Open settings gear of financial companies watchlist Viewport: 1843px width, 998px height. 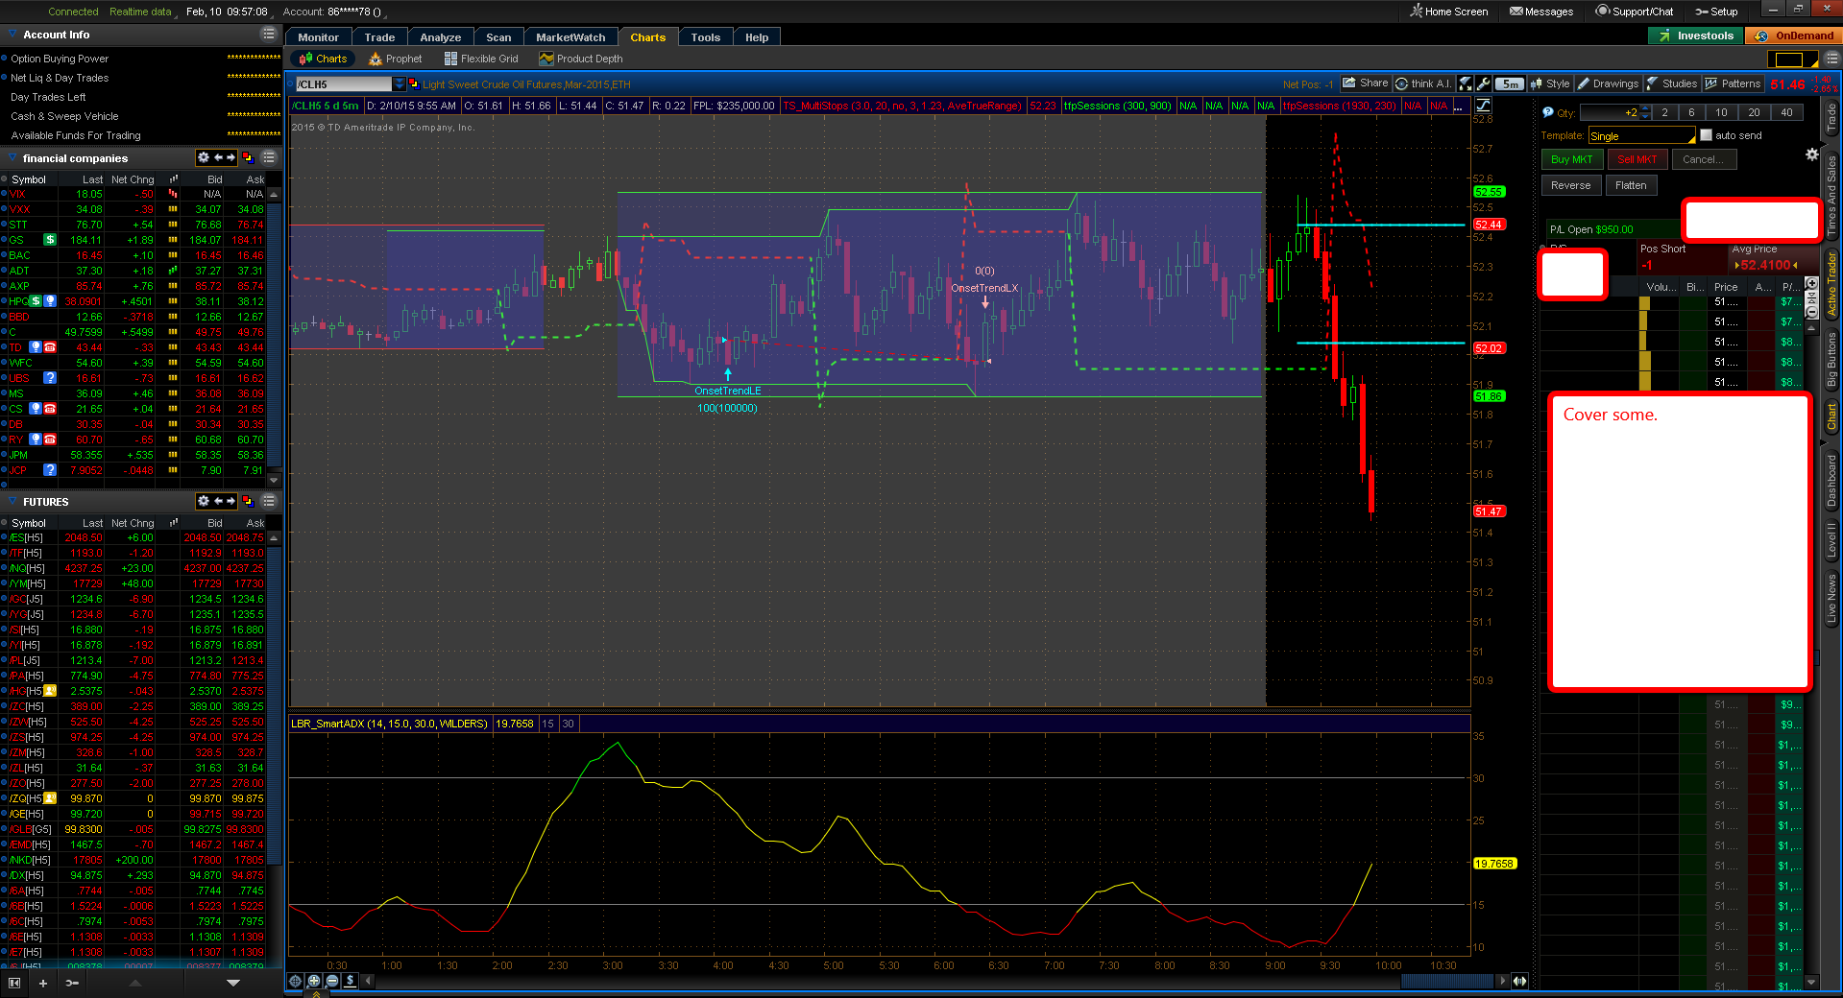203,157
